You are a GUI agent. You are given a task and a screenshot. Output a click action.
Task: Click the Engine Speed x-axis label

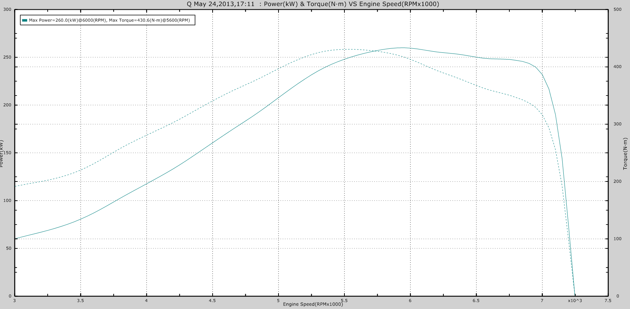(313, 304)
